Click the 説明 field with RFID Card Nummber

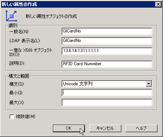(107, 64)
